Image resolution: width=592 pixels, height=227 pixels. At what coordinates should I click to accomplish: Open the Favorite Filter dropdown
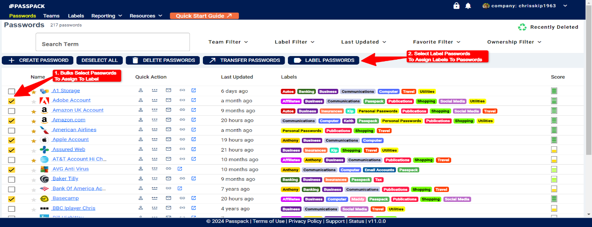point(436,42)
